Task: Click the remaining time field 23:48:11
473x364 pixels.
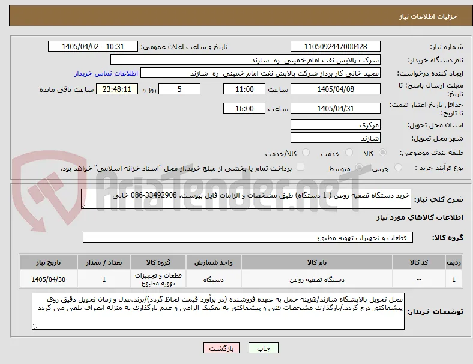Action: coord(117,89)
